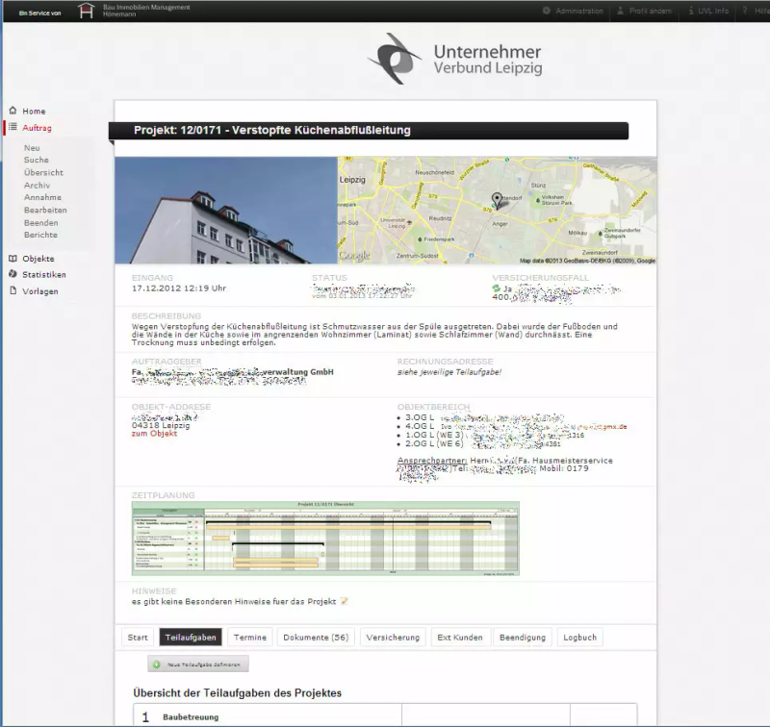Click the Unternehmer Verbund Leipzig logo
Screen dimensions: 770x727
(x=454, y=59)
